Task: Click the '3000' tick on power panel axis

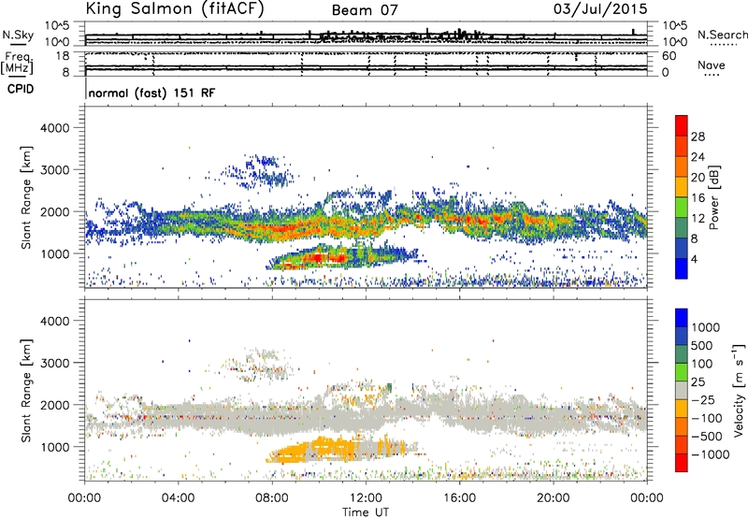Action: [54, 170]
